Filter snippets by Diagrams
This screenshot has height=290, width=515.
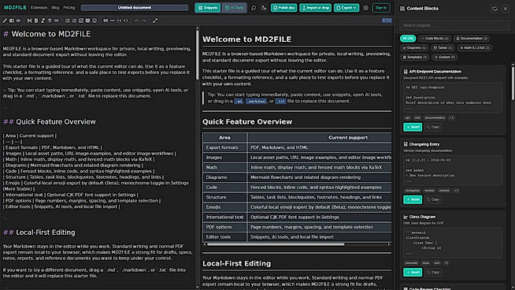(414, 47)
